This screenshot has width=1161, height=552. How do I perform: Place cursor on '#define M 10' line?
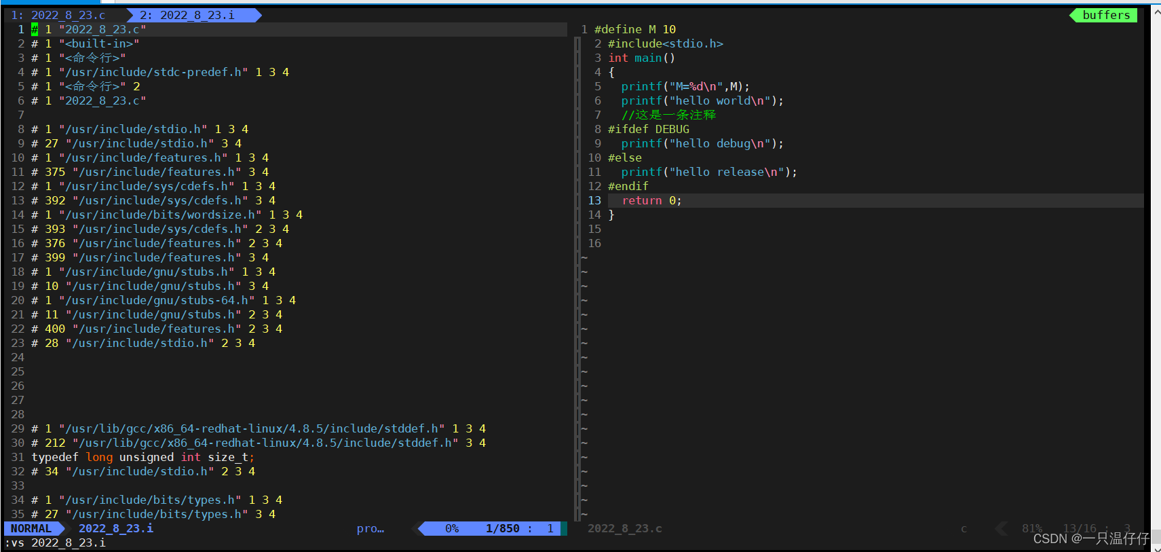[635, 29]
